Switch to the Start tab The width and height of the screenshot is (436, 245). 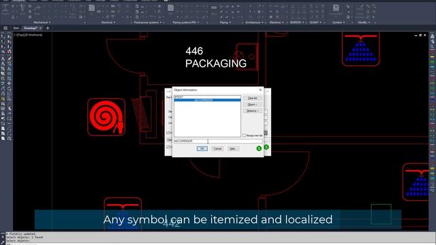(16, 28)
